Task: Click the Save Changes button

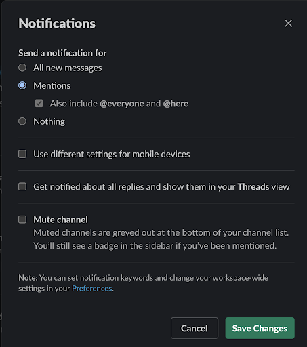Action: point(260,328)
